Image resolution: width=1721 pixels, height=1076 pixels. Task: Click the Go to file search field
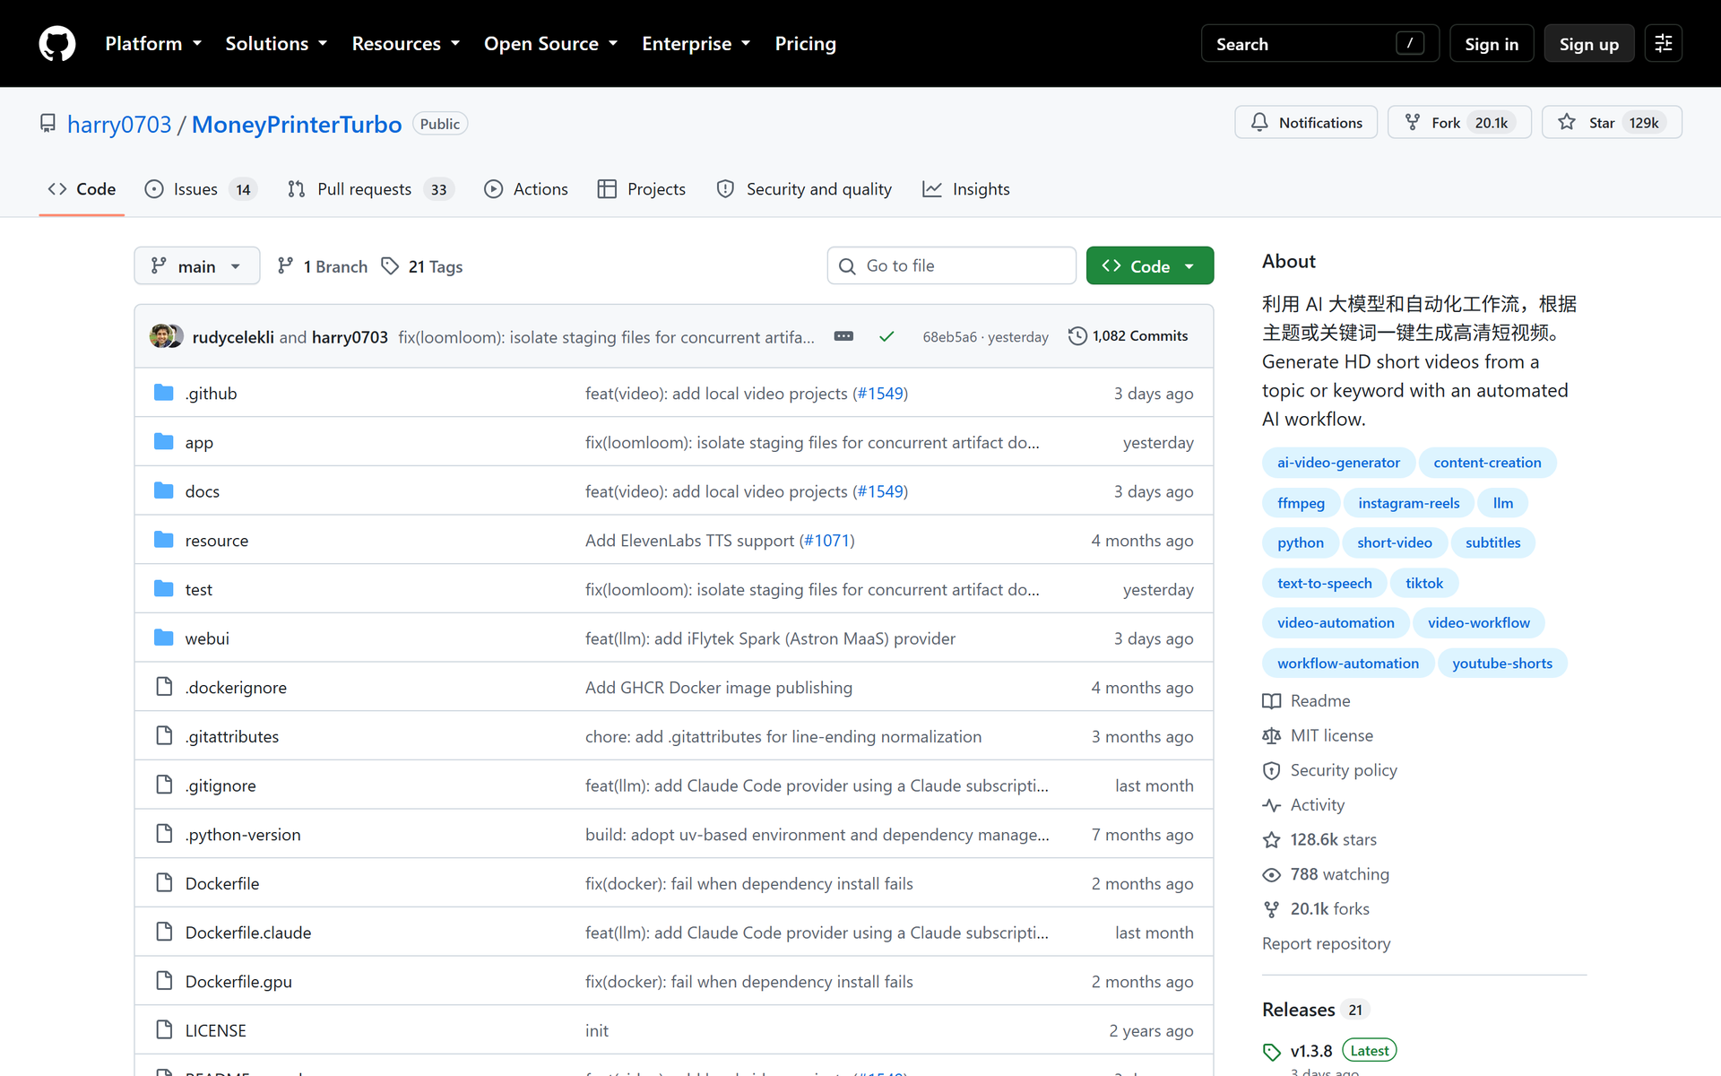click(951, 266)
